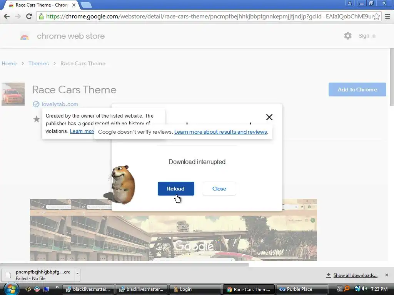Open the Chrome hamburger menu

pos(388,17)
